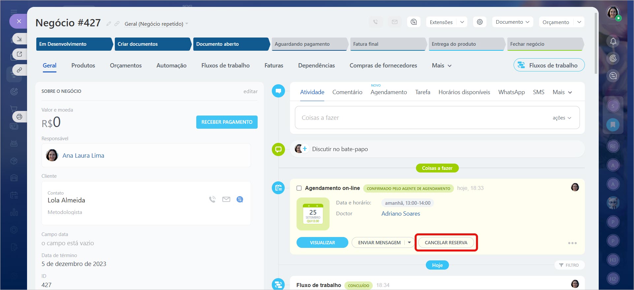This screenshot has width=634, height=290.
Task: Click the Receber Pagamento button
Action: 227,122
